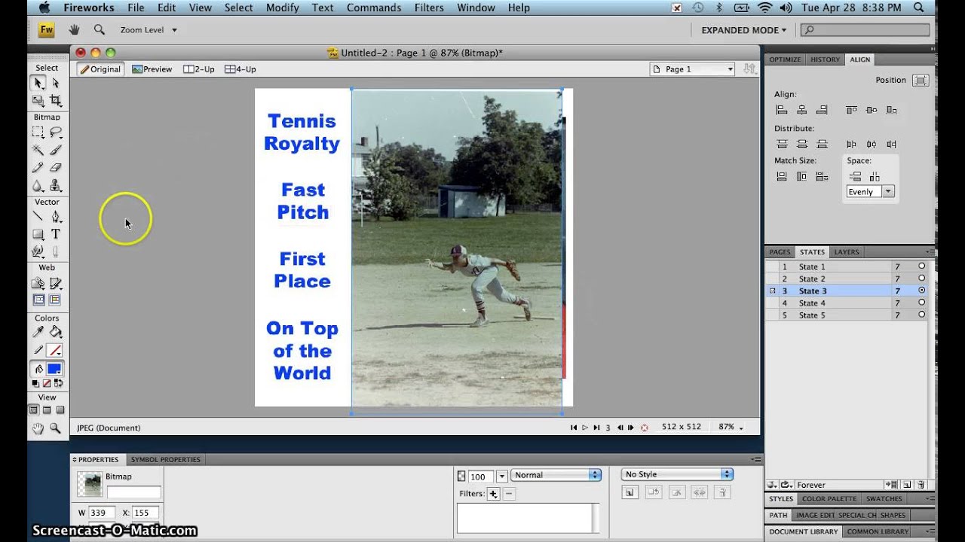Select the Slice tool
Screen dimensions: 965x542
point(56,284)
